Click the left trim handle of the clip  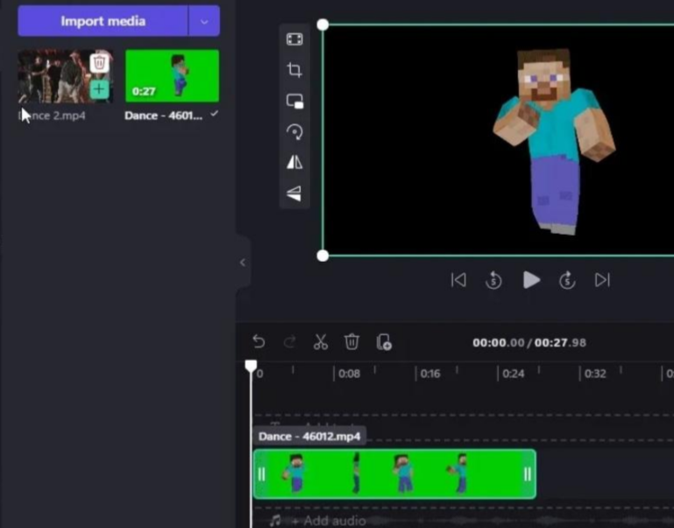[x=261, y=475]
